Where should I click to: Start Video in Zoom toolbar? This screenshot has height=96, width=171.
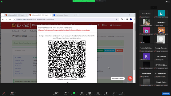12,93
